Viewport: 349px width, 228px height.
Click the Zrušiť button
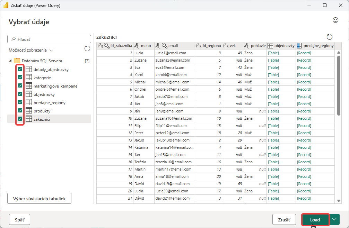click(284, 220)
